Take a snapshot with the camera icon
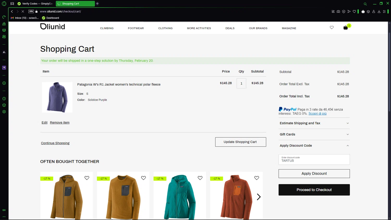Image resolution: width=391 pixels, height=220 pixels. (338, 11)
